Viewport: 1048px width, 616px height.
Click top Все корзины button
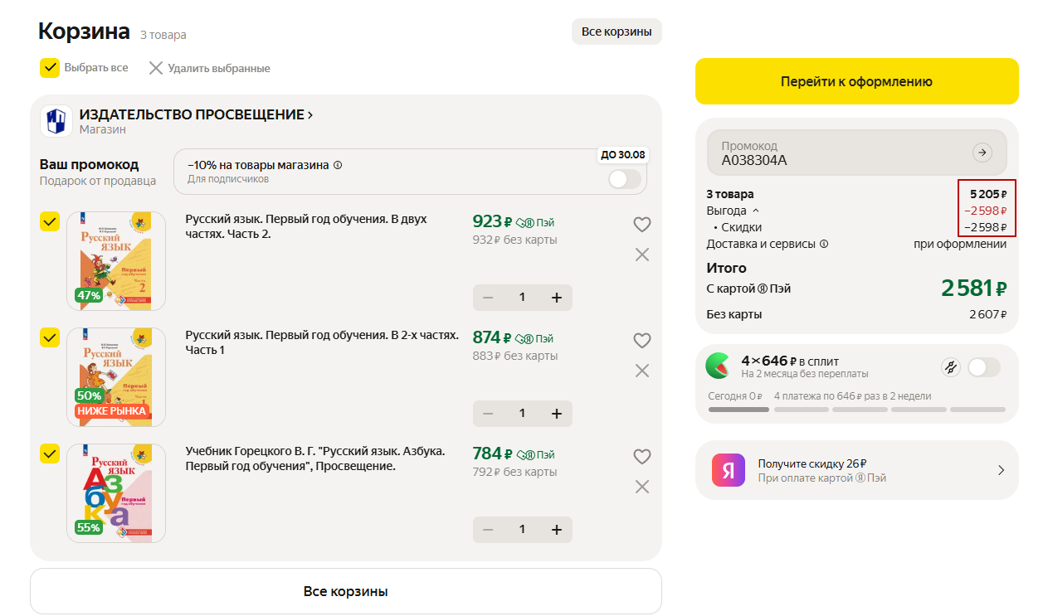pyautogui.click(x=616, y=32)
